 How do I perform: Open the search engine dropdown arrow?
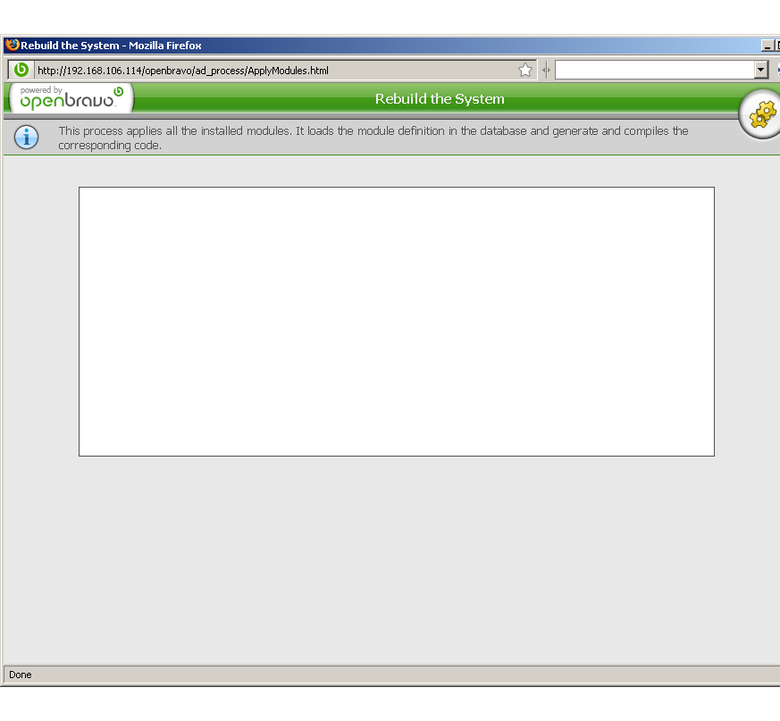point(760,71)
